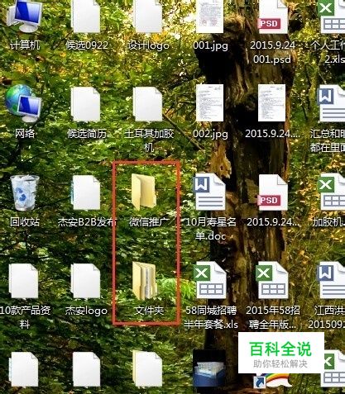Select the 58同城招聘半年套餐.xls spreadsheet
Viewport: 345px width, 394px height.
(x=210, y=281)
